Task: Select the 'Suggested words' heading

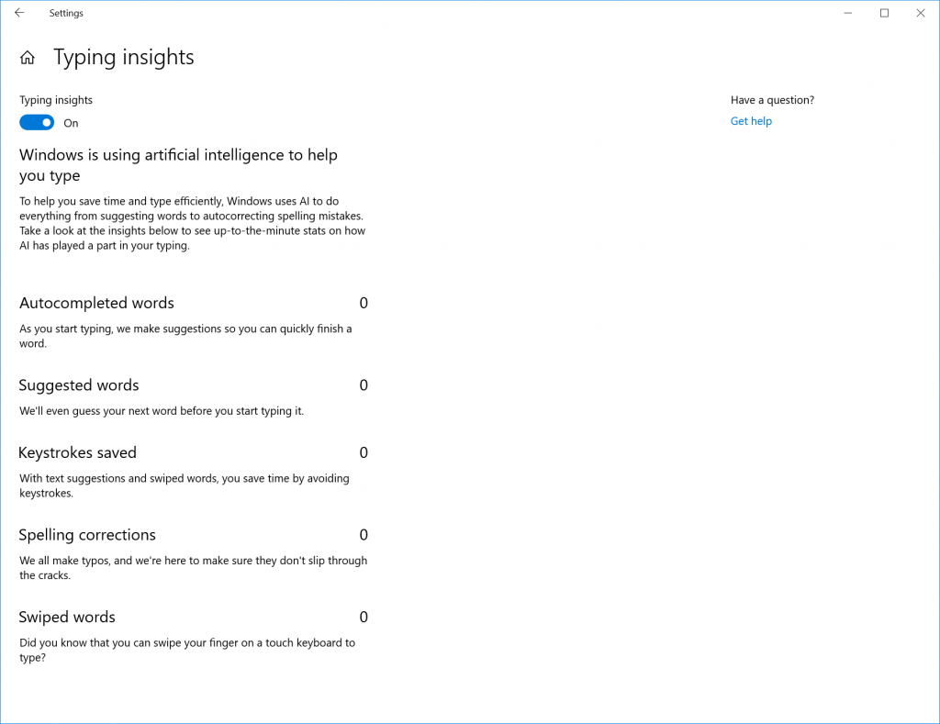Action: 79,385
